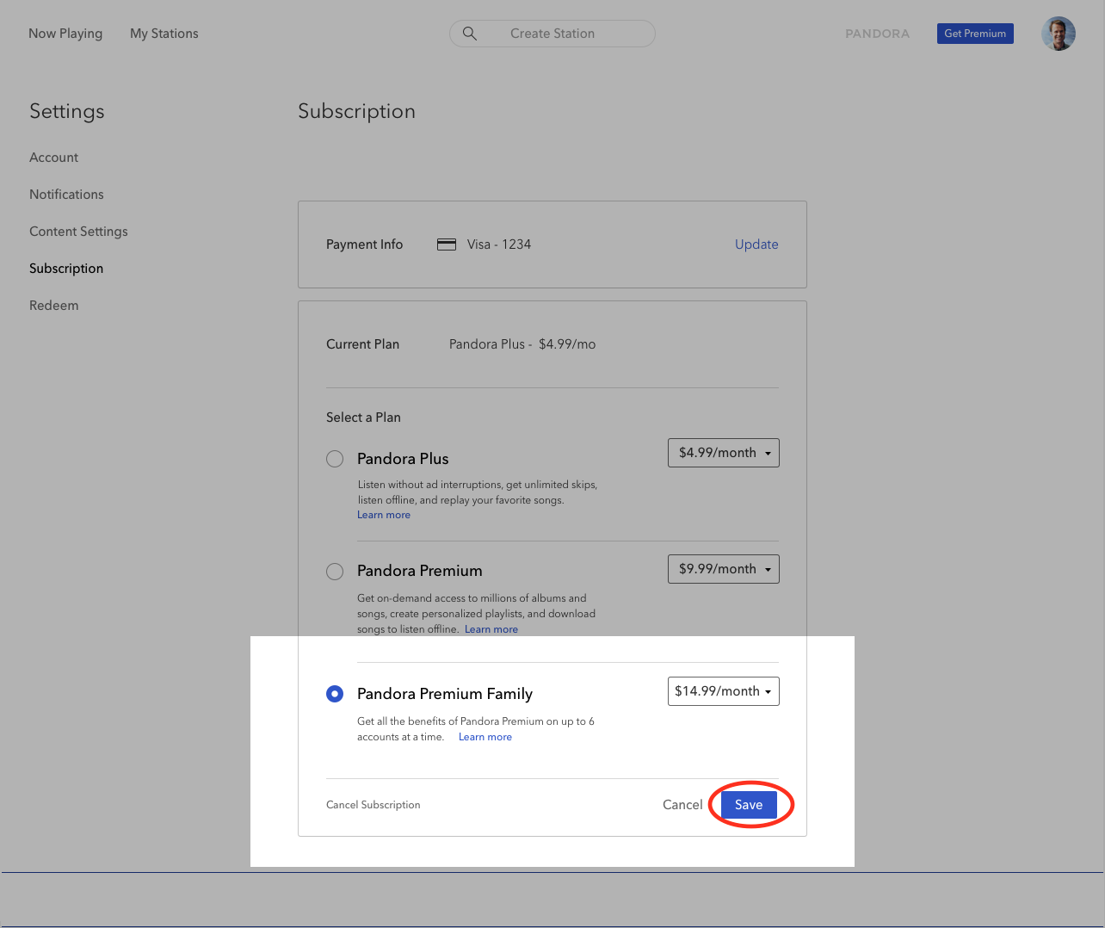
Task: Click the credit card icon
Action: [446, 244]
